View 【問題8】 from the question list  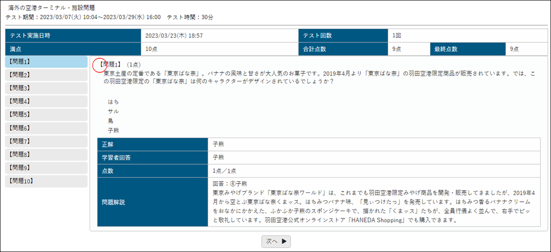[x=46, y=154]
